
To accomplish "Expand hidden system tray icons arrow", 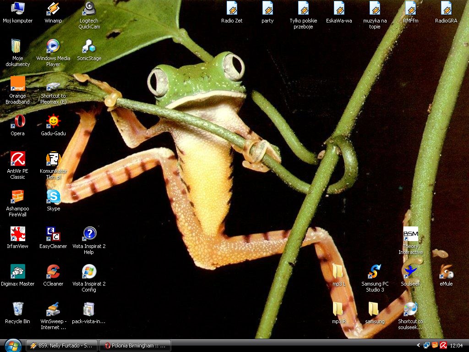I will tap(418, 345).
